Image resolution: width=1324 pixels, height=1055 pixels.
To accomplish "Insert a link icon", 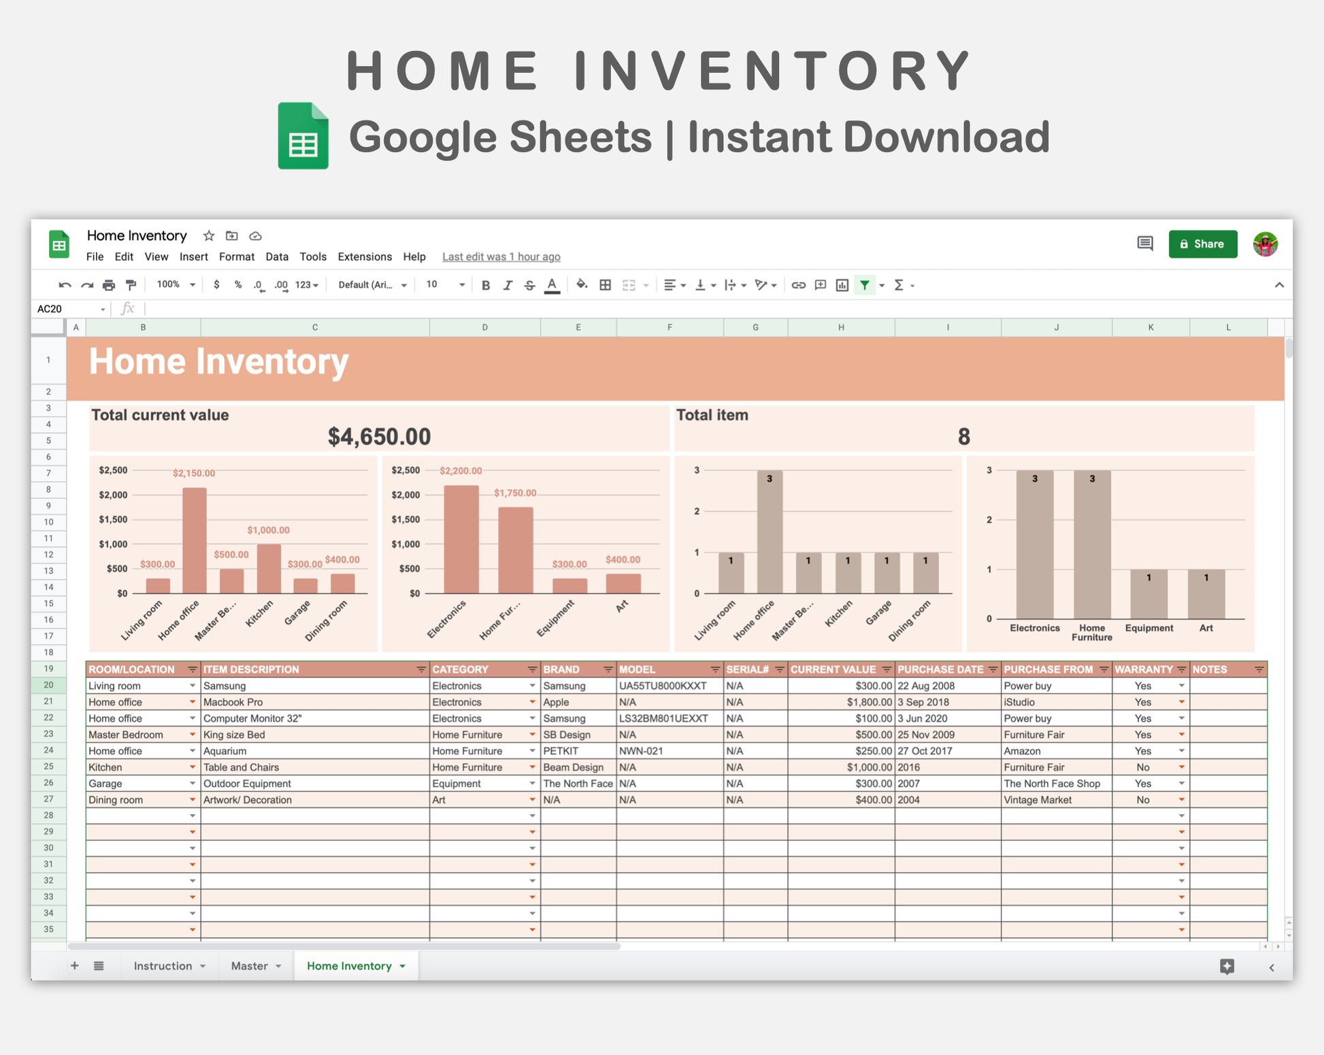I will [x=799, y=285].
